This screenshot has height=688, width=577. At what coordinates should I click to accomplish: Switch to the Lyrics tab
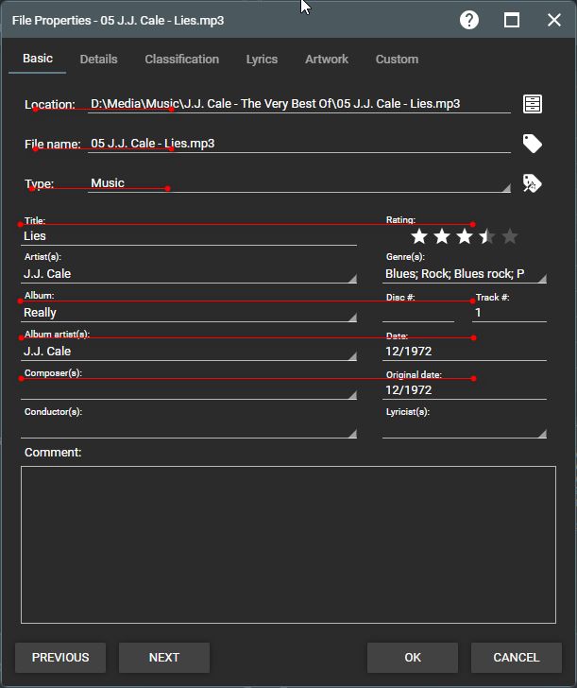click(262, 59)
